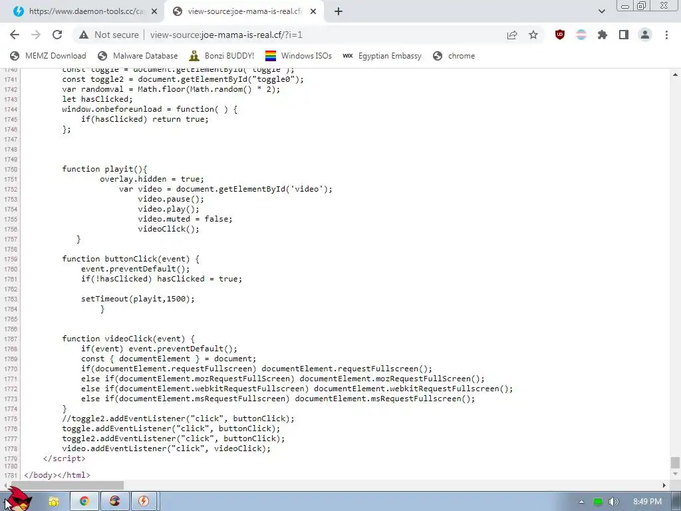Switch to the daemon-tools.cc tab
This screenshot has height=511, width=681.
pos(82,12)
